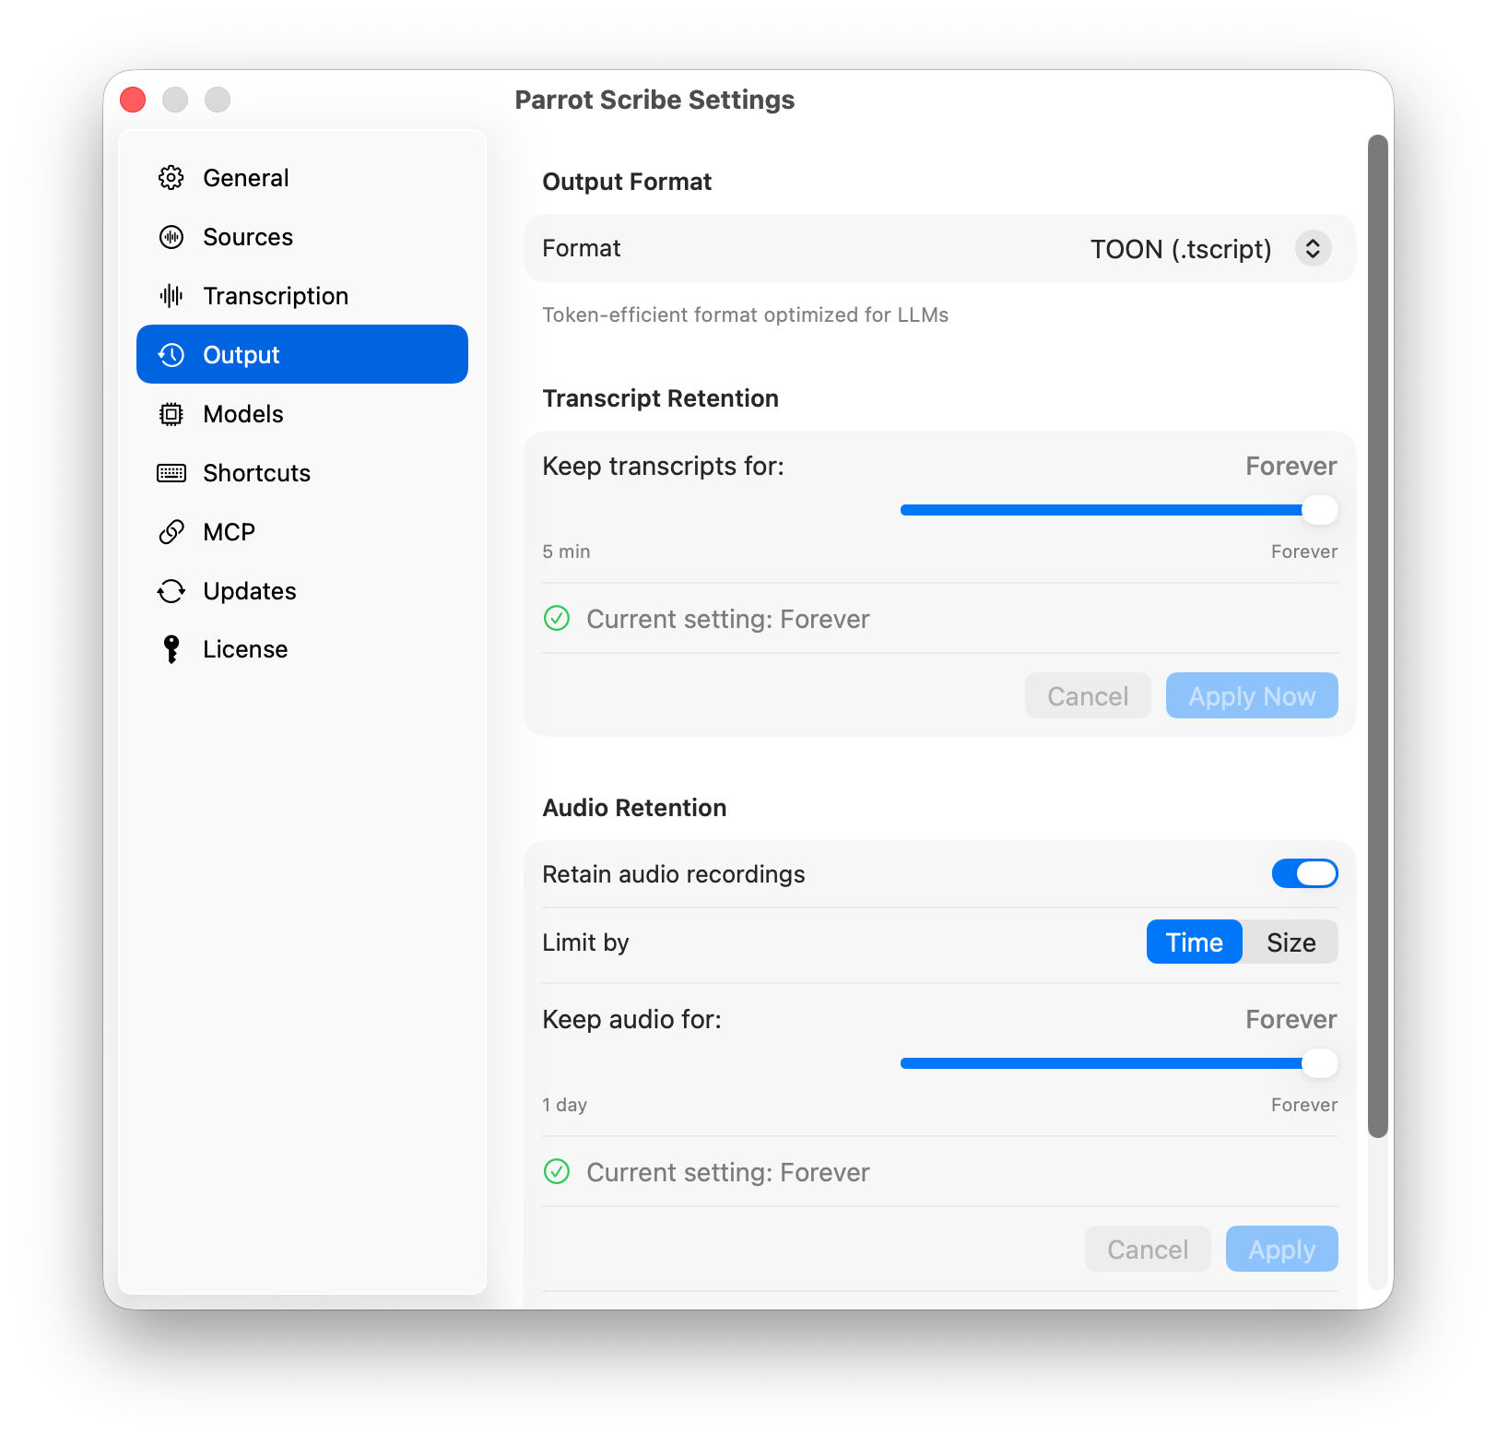This screenshot has width=1497, height=1446.
Task: Click the vertical scrollbar thumb
Action: coord(1377,636)
